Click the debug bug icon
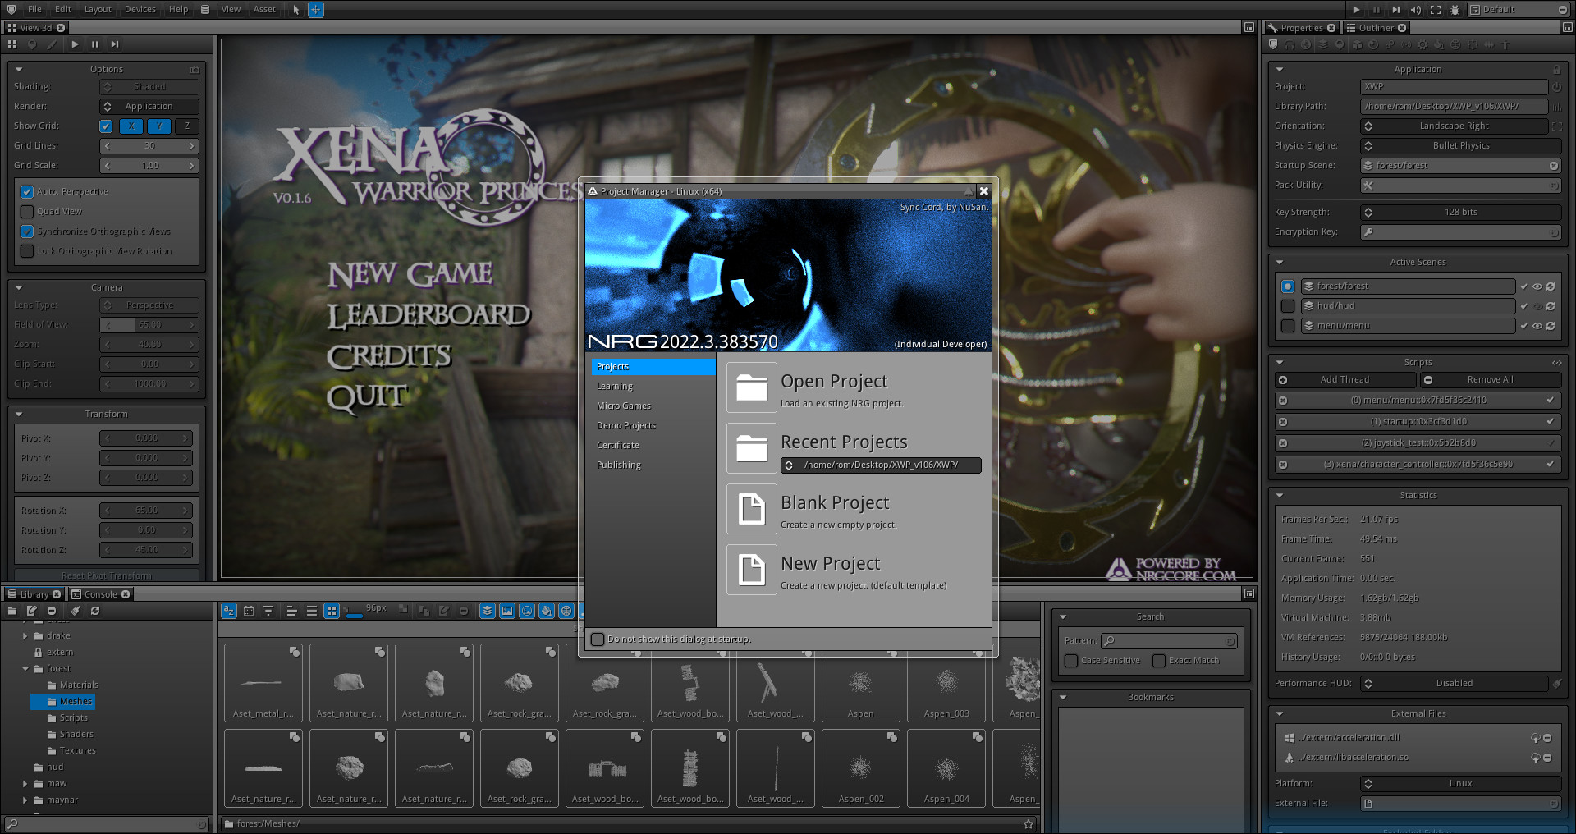This screenshot has height=834, width=1576. [x=1455, y=10]
